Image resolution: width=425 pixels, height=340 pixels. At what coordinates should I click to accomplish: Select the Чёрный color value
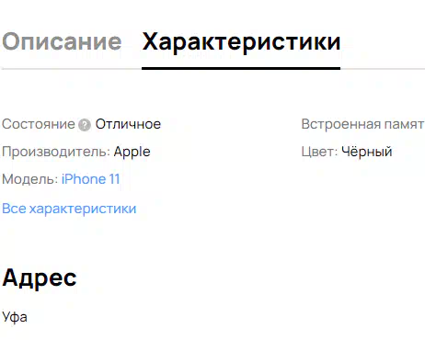point(367,152)
